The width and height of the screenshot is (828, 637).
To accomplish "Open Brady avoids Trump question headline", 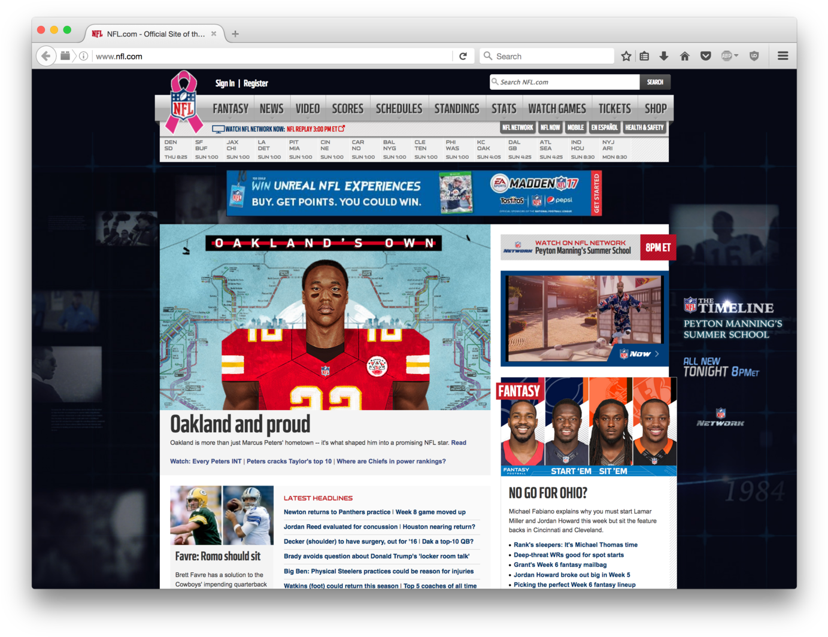I will point(377,556).
